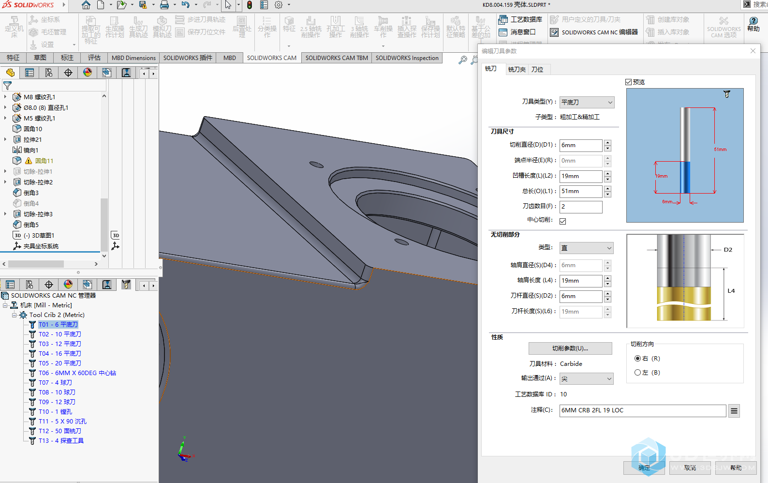
Task: Click the 切削参数(U)... button
Action: (570, 348)
